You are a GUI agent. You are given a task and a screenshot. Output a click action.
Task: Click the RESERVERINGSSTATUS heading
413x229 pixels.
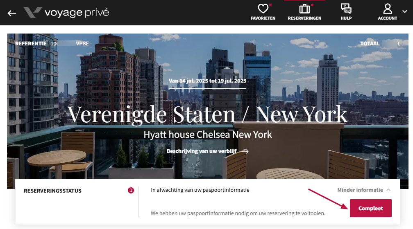(x=52, y=191)
